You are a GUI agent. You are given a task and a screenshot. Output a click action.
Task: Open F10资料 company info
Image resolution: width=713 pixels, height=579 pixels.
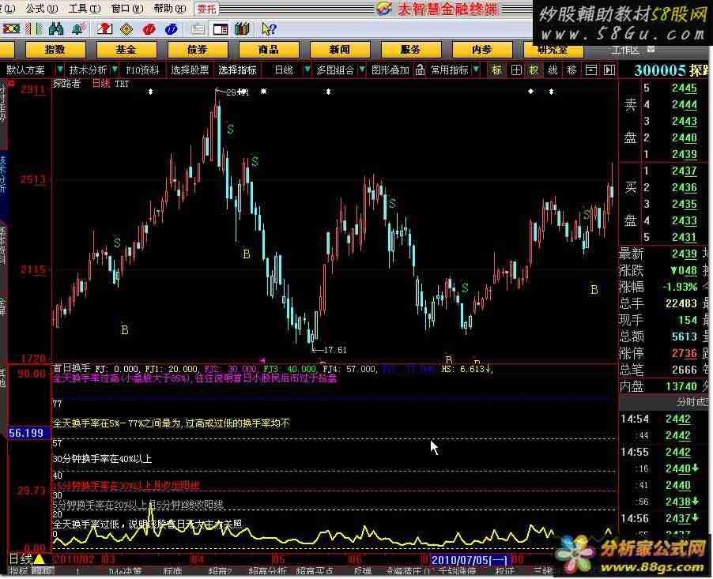click(142, 70)
